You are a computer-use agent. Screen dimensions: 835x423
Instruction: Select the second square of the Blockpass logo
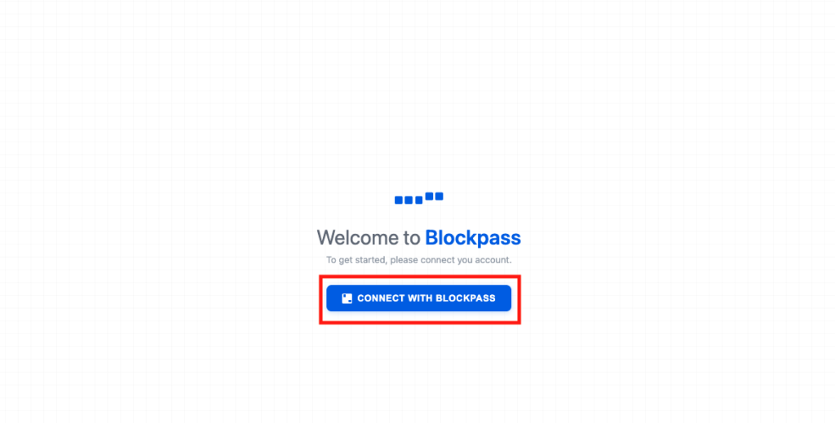click(409, 200)
